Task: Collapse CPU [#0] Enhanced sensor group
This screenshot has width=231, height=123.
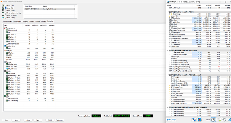Action: pos(168,75)
